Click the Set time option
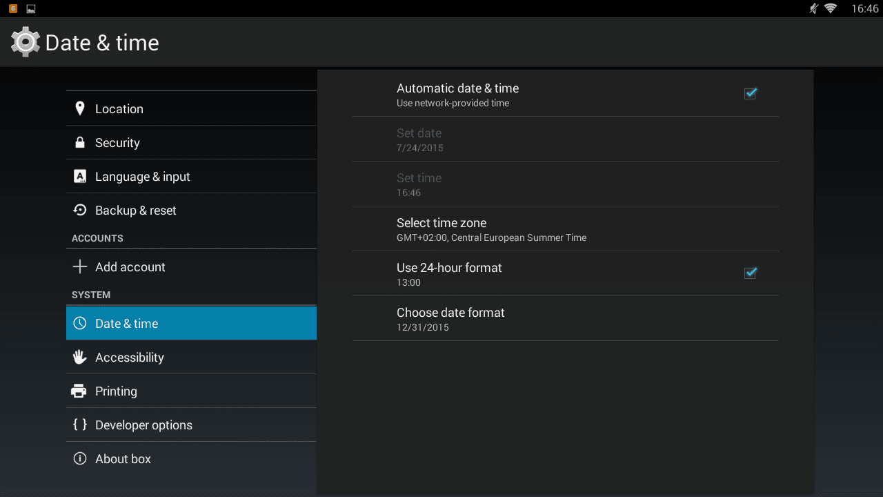The width and height of the screenshot is (883, 497). (566, 184)
